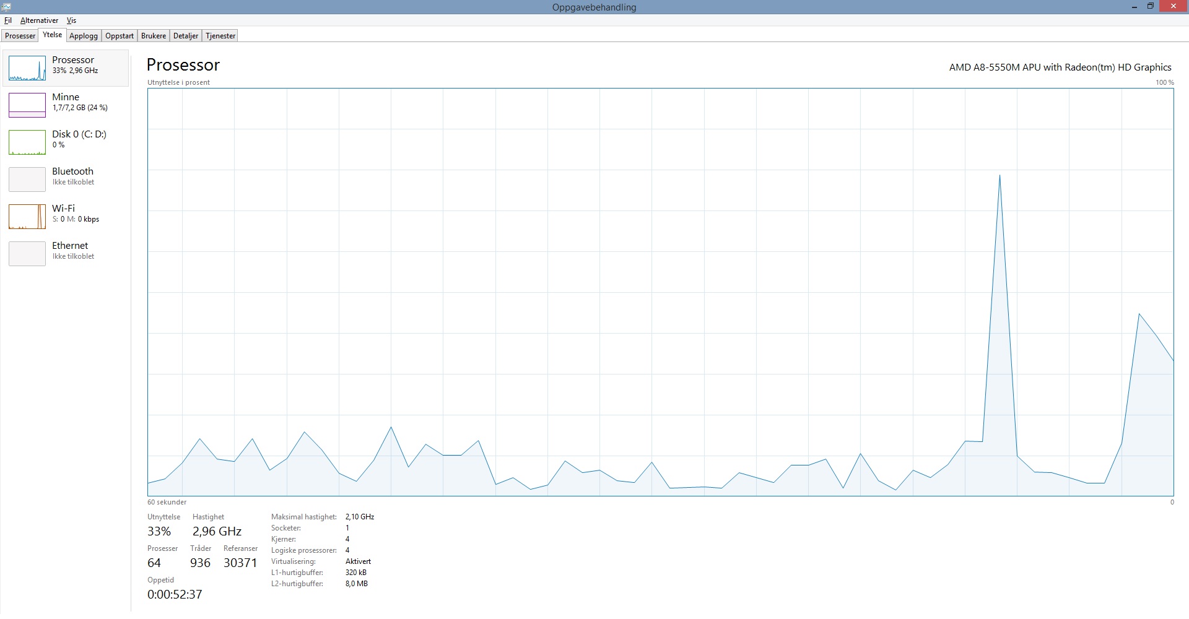The height and width of the screenshot is (619, 1189).
Task: Click L1-hurtigbuffer value 320 kB
Action: pos(356,573)
